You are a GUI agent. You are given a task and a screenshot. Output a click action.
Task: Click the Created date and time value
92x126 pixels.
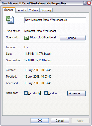coord(38,70)
